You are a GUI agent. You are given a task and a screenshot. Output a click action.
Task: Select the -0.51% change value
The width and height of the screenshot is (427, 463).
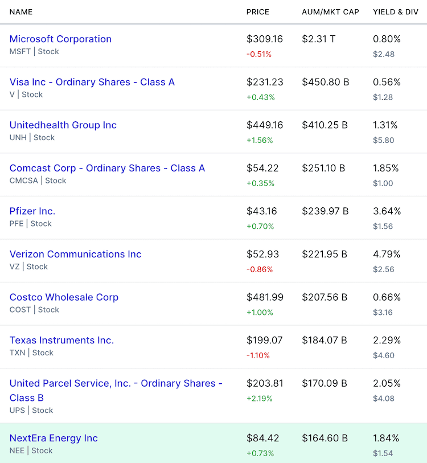point(259,54)
